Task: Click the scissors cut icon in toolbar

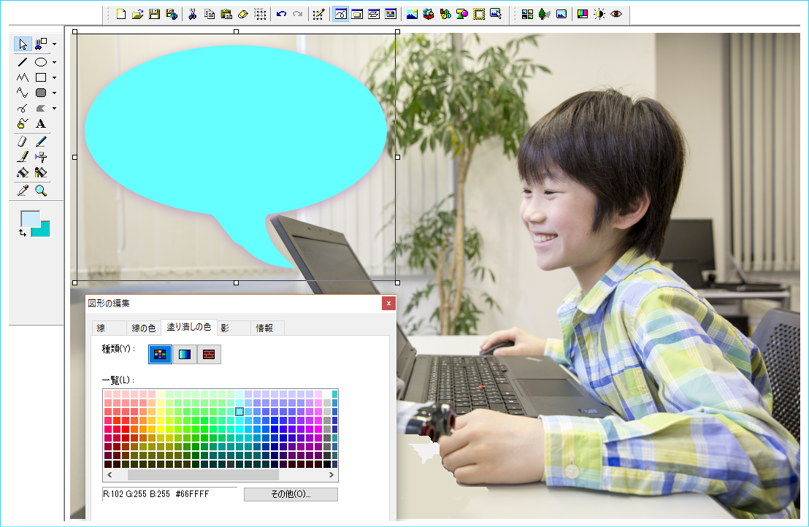Action: 193,14
